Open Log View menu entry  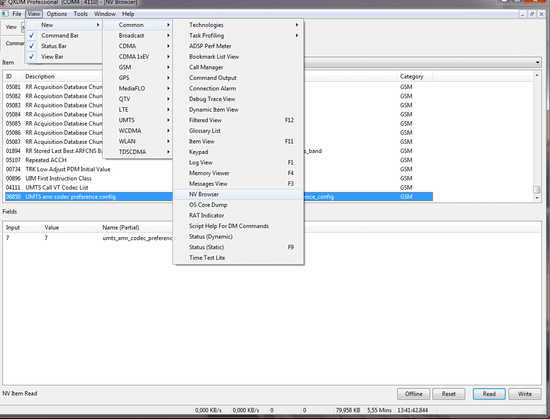238,163
